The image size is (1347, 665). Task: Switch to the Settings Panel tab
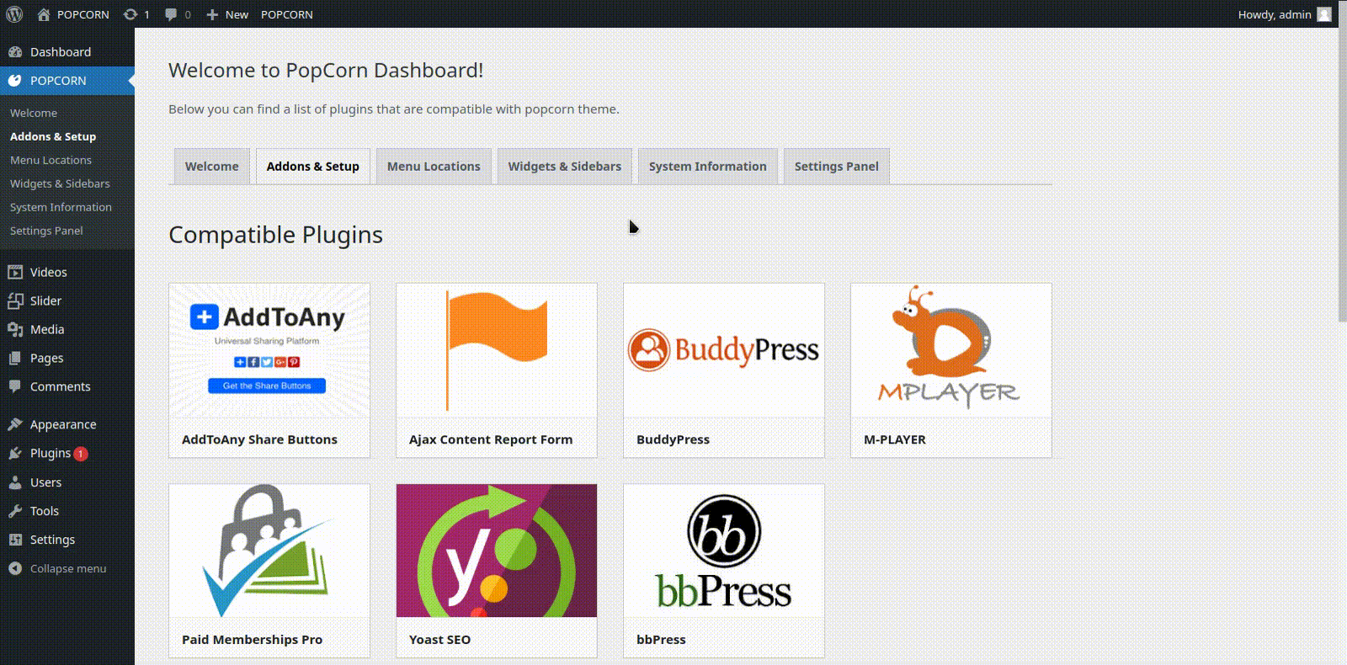[837, 166]
